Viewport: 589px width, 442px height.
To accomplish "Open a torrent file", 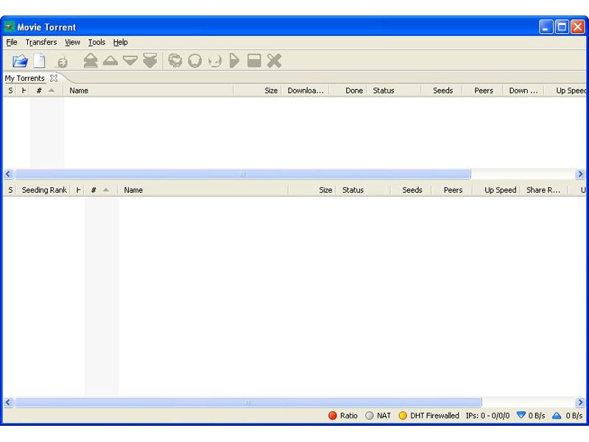I will (20, 60).
